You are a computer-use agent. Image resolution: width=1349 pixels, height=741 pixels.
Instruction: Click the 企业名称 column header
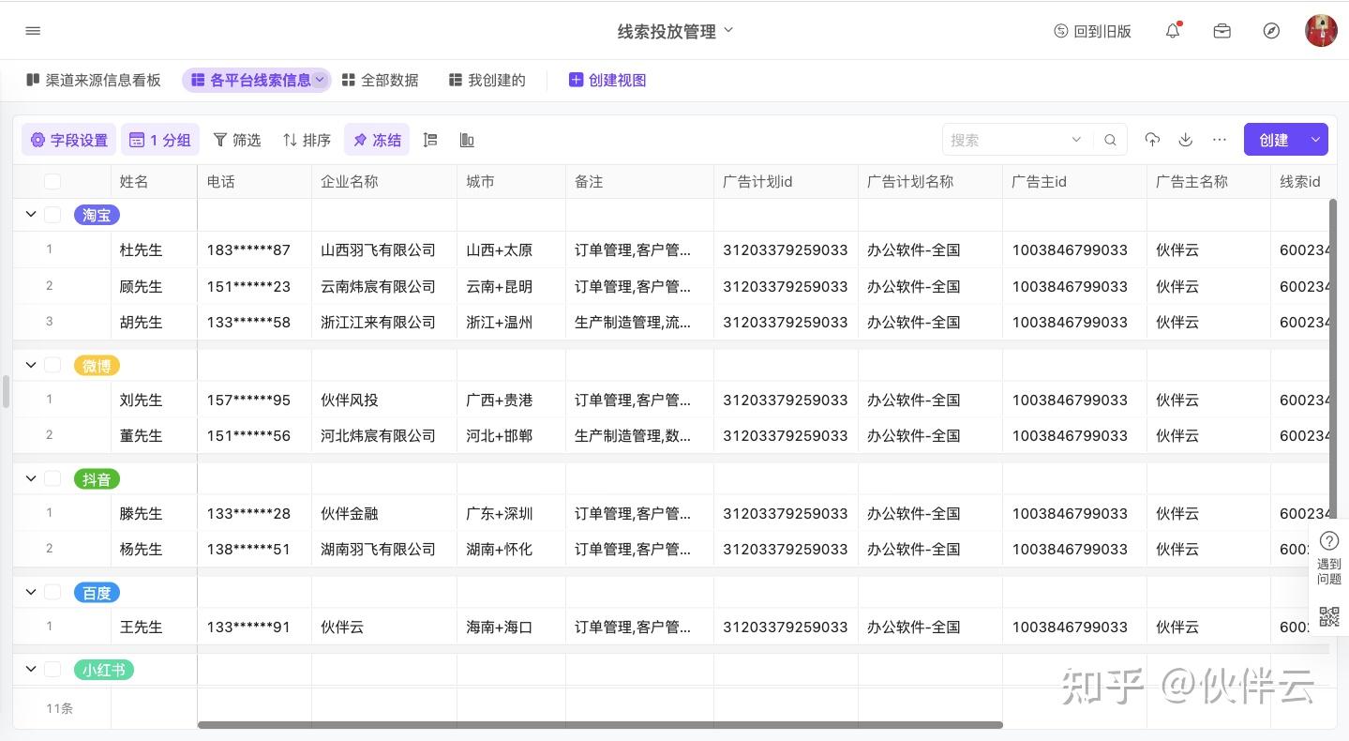coord(384,182)
